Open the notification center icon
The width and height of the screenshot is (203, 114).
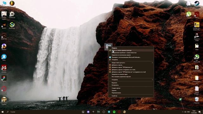click(200, 112)
